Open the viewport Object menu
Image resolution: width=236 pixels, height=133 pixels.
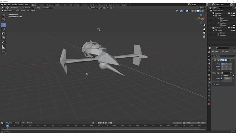pyautogui.click(x=33, y=11)
